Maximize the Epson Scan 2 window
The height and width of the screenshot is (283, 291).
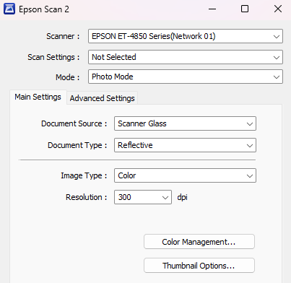pos(245,9)
